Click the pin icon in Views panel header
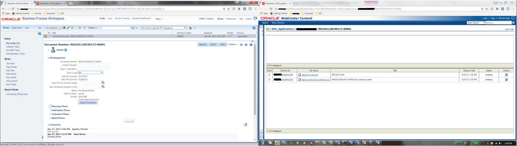 pos(40,28)
